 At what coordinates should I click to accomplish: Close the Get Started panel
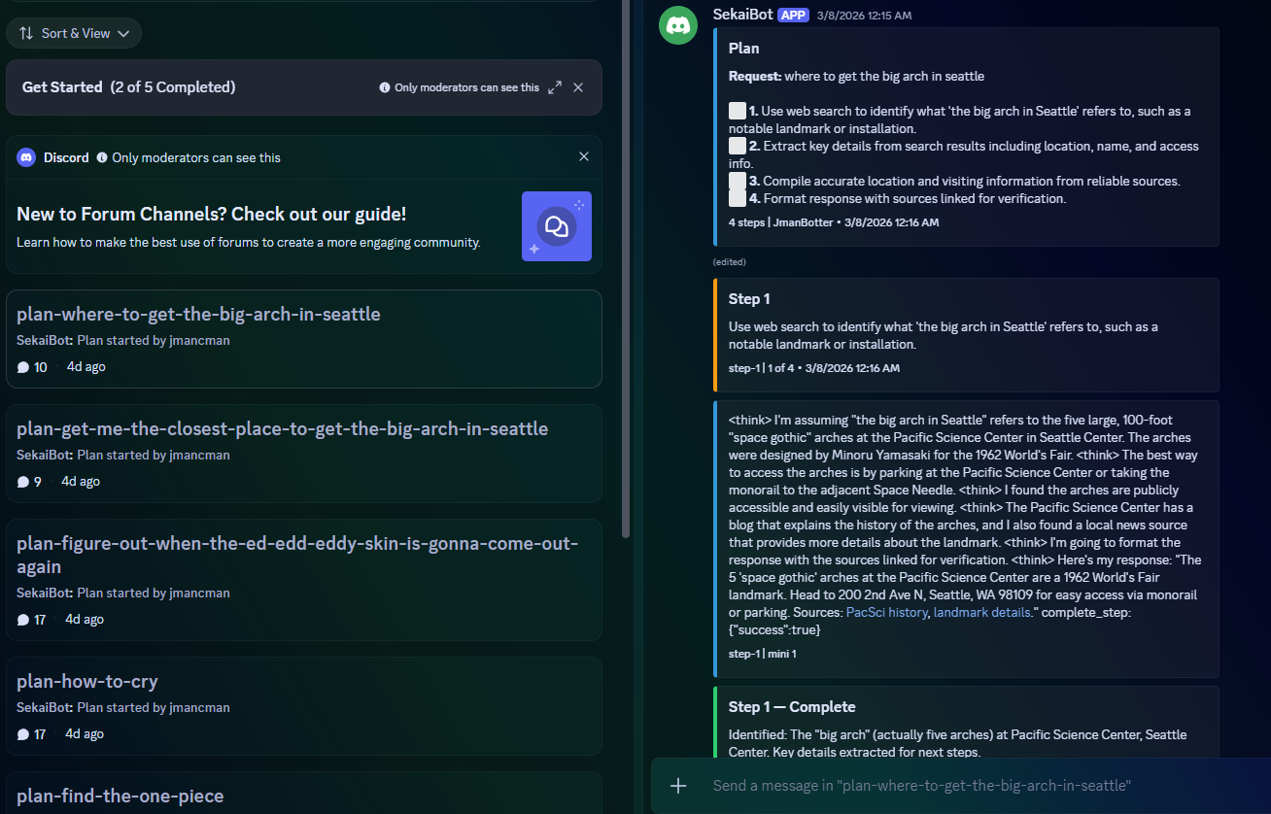tap(578, 87)
